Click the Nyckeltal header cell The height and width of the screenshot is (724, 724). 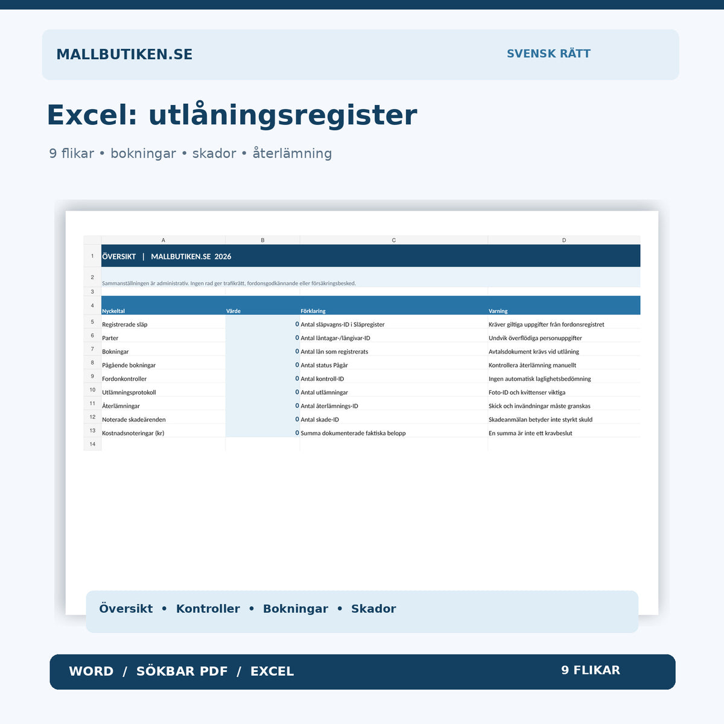(x=164, y=305)
